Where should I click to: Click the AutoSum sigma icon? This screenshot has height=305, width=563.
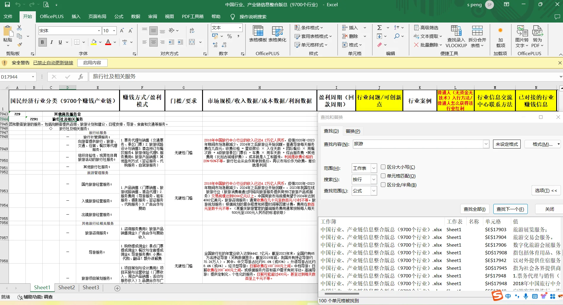379,28
